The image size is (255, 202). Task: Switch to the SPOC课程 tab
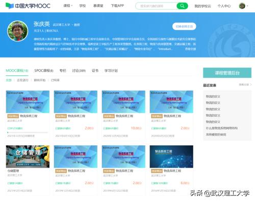click(x=44, y=70)
